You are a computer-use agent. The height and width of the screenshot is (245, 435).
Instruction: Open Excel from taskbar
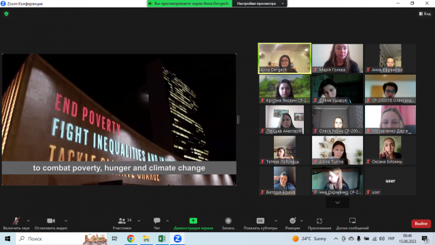point(162,239)
